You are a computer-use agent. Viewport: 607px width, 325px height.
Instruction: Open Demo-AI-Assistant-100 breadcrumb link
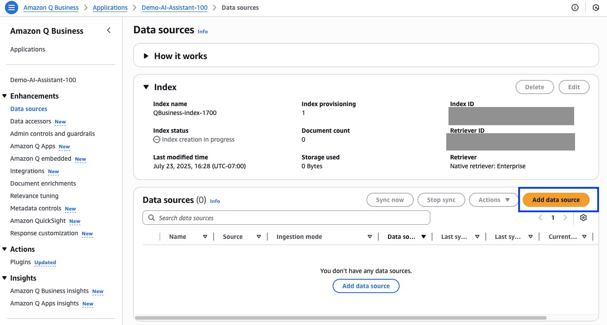pyautogui.click(x=175, y=8)
